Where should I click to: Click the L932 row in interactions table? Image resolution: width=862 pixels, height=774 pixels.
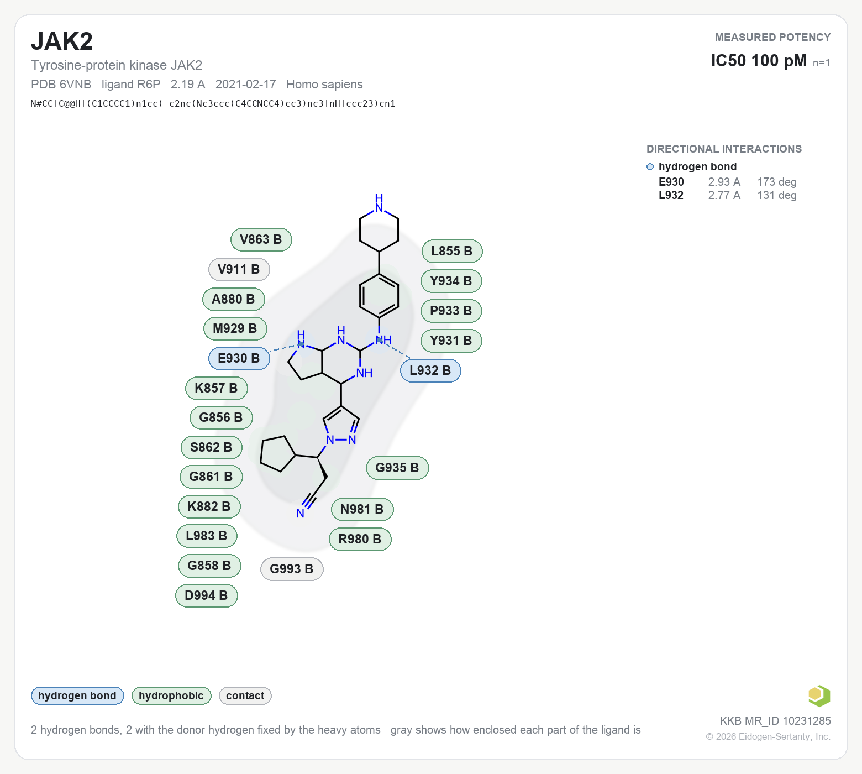728,195
